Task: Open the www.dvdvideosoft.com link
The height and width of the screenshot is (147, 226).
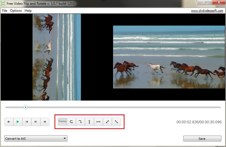Action: click(207, 10)
